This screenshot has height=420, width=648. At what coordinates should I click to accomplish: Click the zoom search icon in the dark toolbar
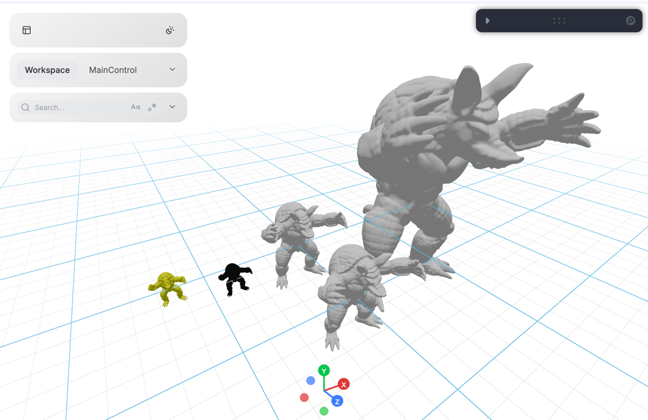pos(630,21)
